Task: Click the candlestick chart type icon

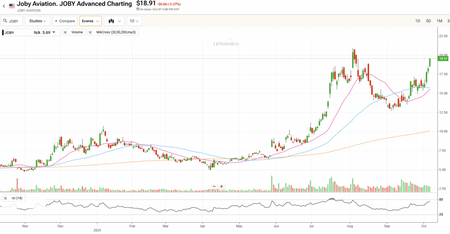Action: coord(111,21)
